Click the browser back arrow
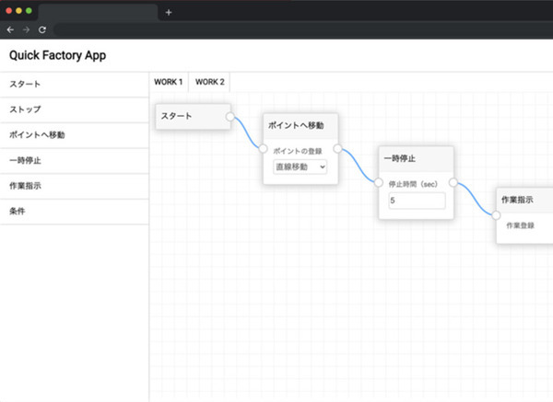Image resolution: width=553 pixels, height=402 pixels. coord(10,29)
